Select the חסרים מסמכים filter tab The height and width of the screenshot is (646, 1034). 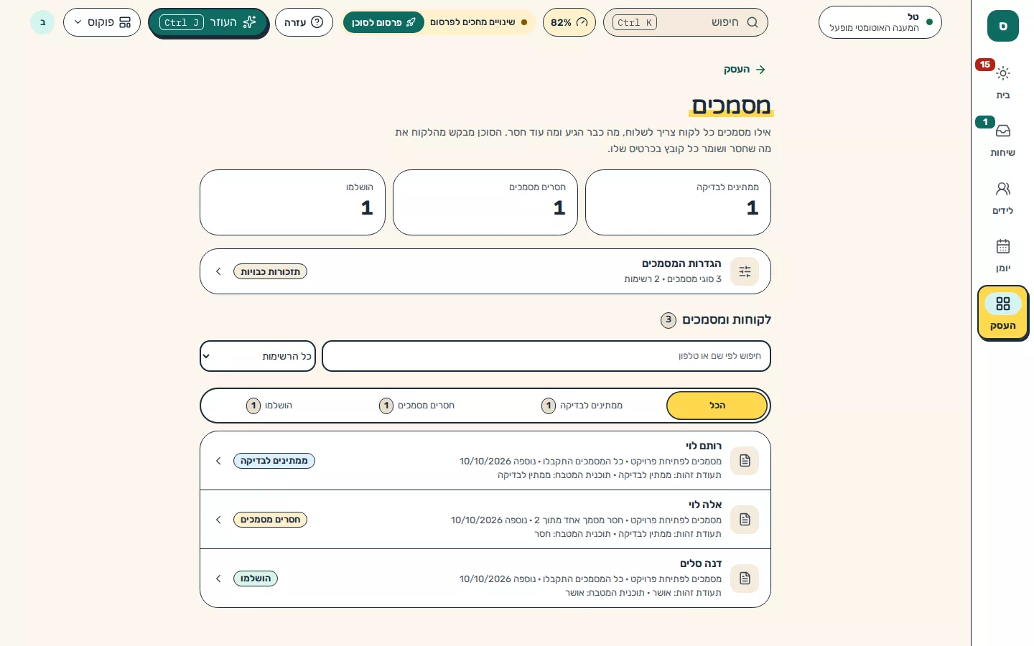[x=417, y=406]
